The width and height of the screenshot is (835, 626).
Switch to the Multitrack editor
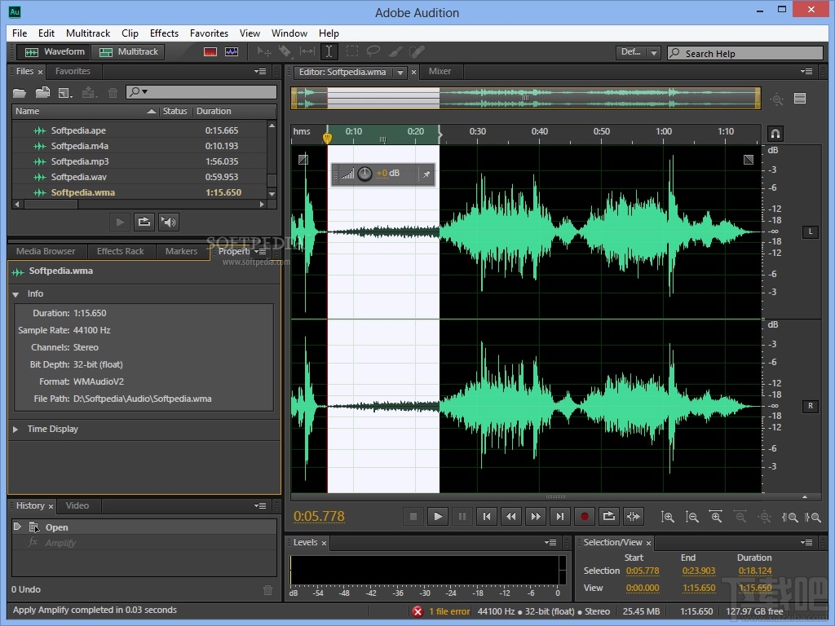pyautogui.click(x=129, y=51)
